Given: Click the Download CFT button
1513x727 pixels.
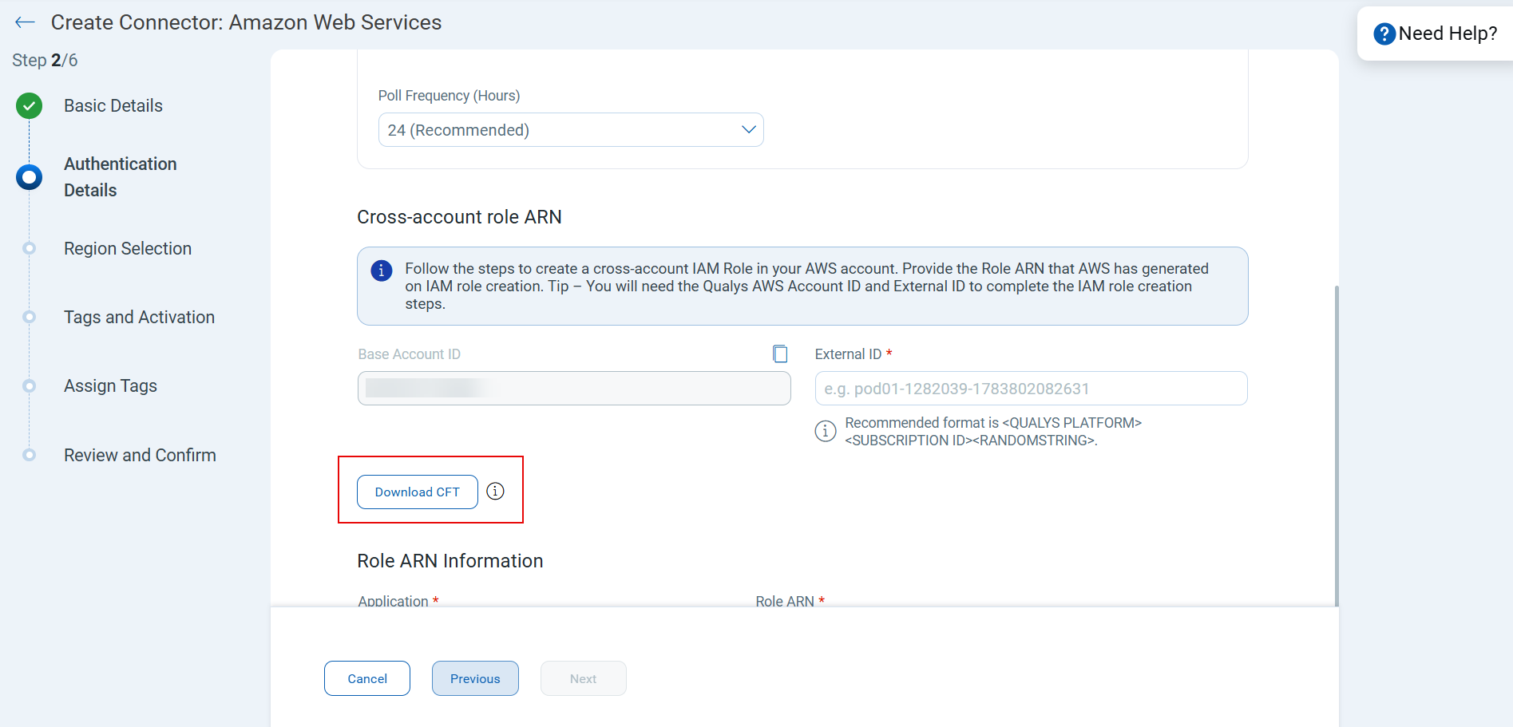Looking at the screenshot, I should coord(418,492).
